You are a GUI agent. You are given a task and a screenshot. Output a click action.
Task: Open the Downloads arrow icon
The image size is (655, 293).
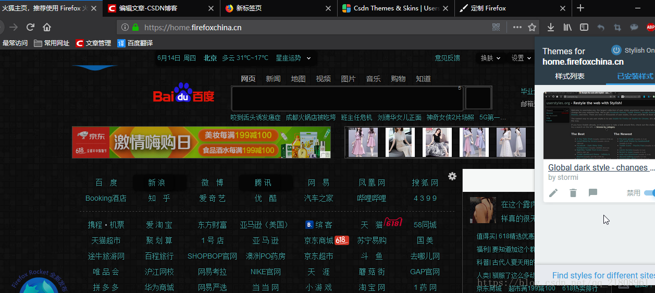(x=550, y=27)
